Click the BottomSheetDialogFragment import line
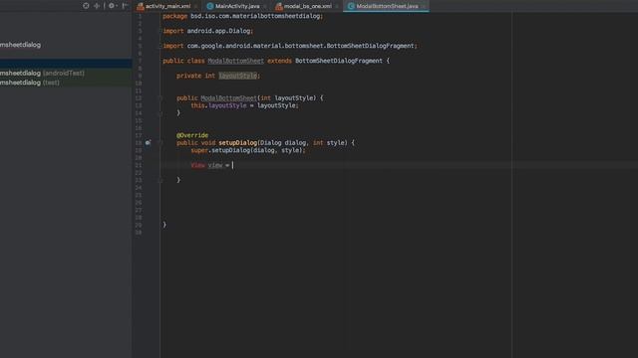The height and width of the screenshot is (358, 638). point(290,46)
